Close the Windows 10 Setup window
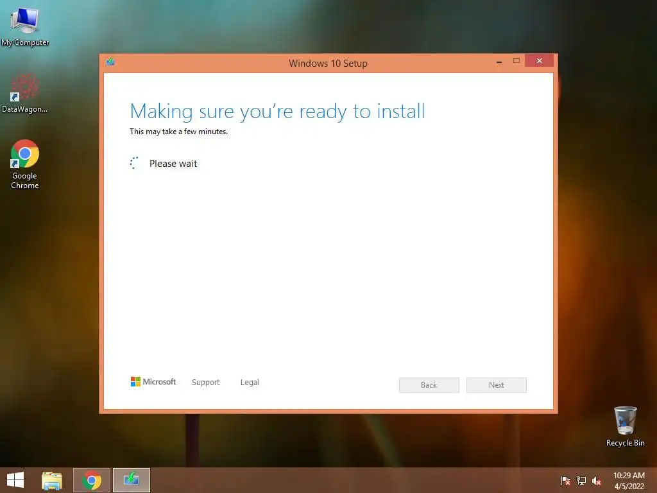 pos(539,61)
